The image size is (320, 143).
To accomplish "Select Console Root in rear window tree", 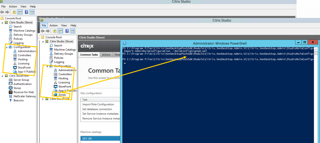I will tap(13, 19).
